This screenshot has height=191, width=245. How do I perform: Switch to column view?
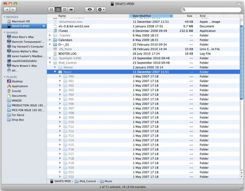[65, 10]
